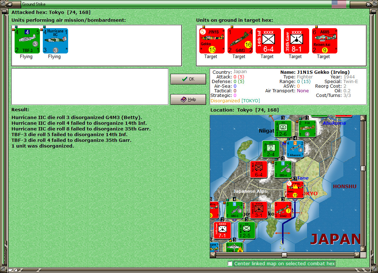Click the green SBD-3 aircraft on map
Image resolution: width=378 pixels, height=273 pixels.
(x=235, y=210)
